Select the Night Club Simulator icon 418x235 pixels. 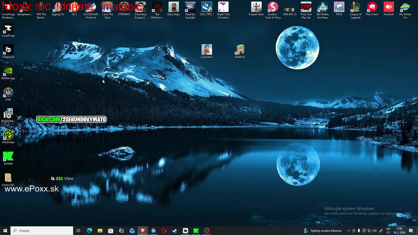point(223,10)
